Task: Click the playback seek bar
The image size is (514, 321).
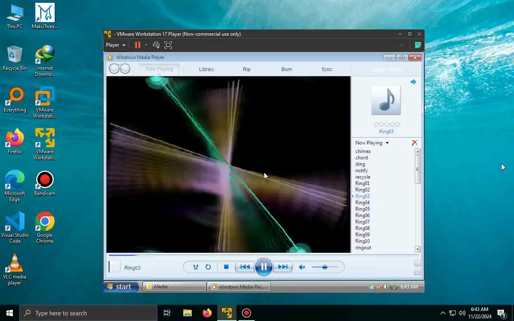Action: click(x=263, y=255)
